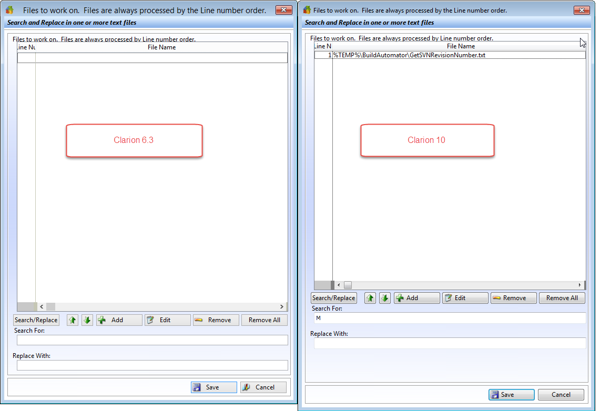The width and height of the screenshot is (600, 411).
Task: Click app icon in Clarion 6.3 title bar
Action: point(10,10)
